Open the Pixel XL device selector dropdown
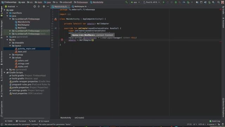Viewport: 225px width, 127px height. pyautogui.click(x=152, y=2)
